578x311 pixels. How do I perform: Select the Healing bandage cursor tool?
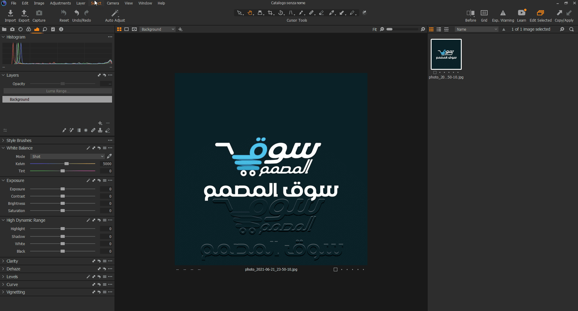click(311, 13)
